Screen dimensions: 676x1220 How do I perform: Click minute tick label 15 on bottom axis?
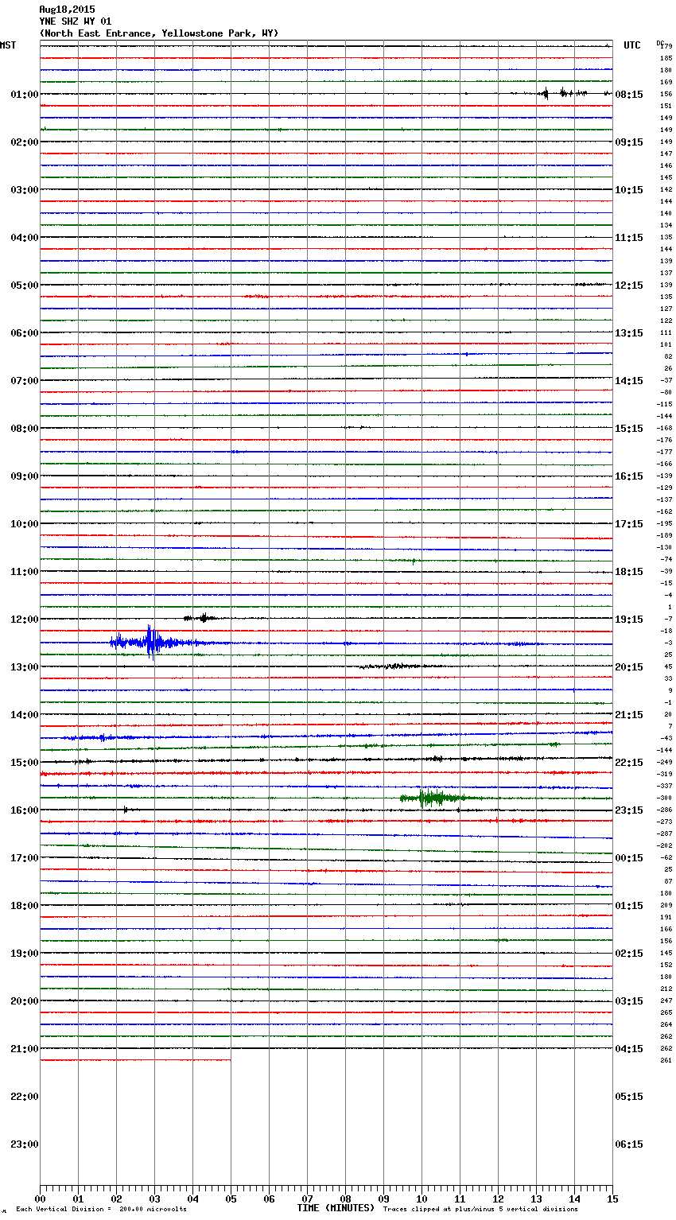click(x=612, y=1199)
